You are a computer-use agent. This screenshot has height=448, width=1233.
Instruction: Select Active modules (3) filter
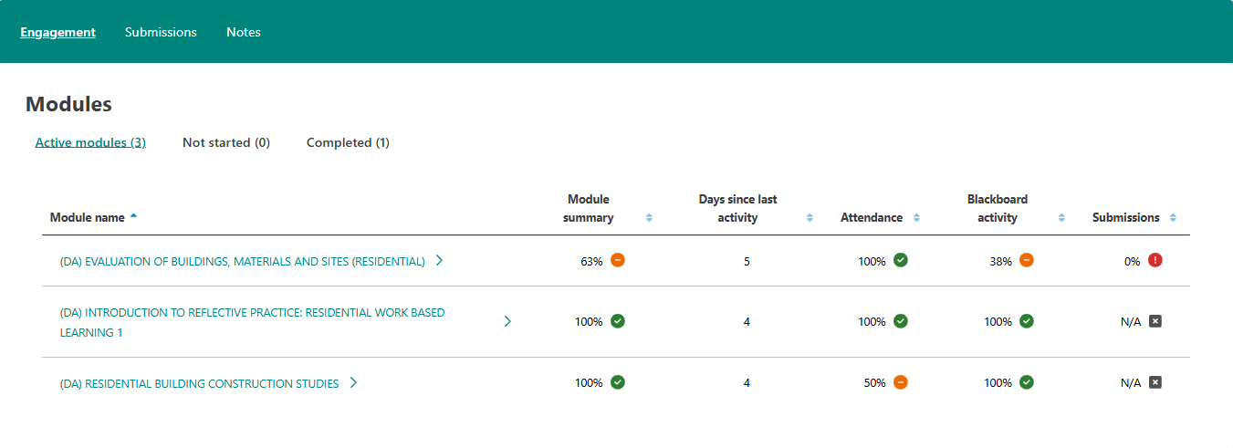pos(90,142)
